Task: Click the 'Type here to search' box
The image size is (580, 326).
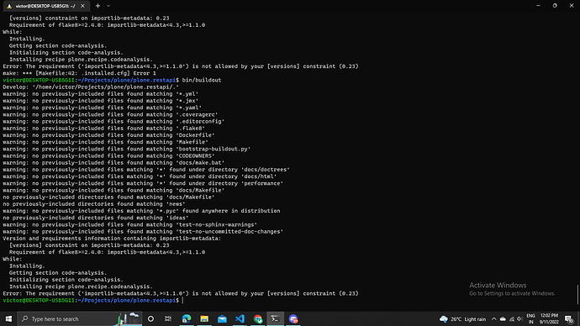Action: [x=80, y=318]
